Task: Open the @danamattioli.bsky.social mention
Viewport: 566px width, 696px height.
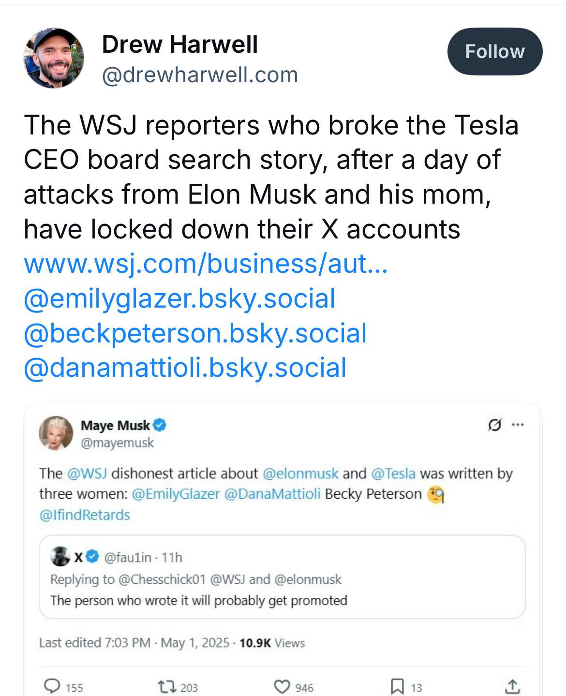Action: tap(185, 368)
